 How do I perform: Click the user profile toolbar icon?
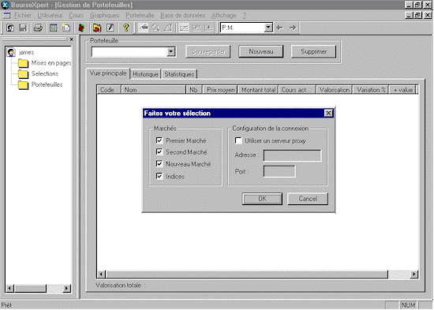[x=10, y=28]
